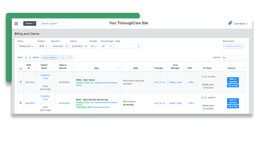Image resolution: width=269 pixels, height=144 pixels.
Task: Export the table using the CSV button
Action: coord(63,58)
